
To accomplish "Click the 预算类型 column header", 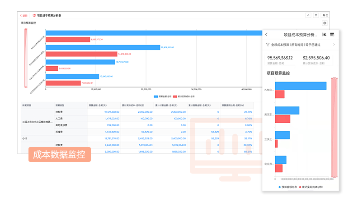I will (x=60, y=105).
